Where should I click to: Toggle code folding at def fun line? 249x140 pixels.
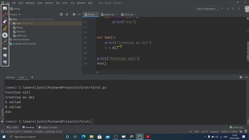(x=95, y=38)
